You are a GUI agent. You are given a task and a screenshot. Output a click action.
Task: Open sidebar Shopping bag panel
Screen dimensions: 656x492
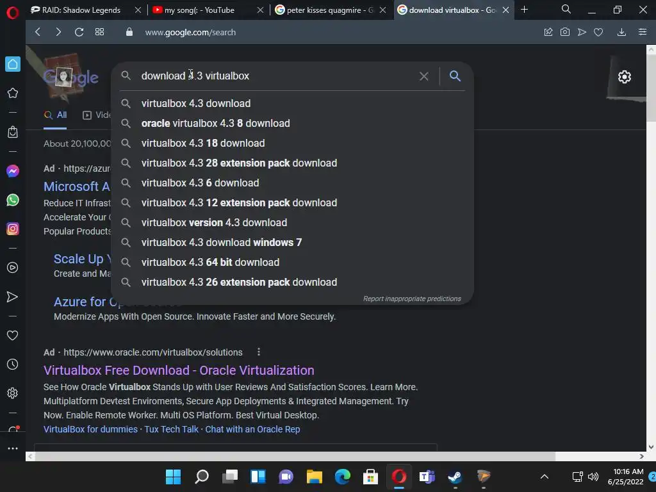[13, 132]
